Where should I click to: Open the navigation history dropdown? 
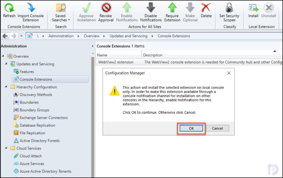[x=21, y=36]
